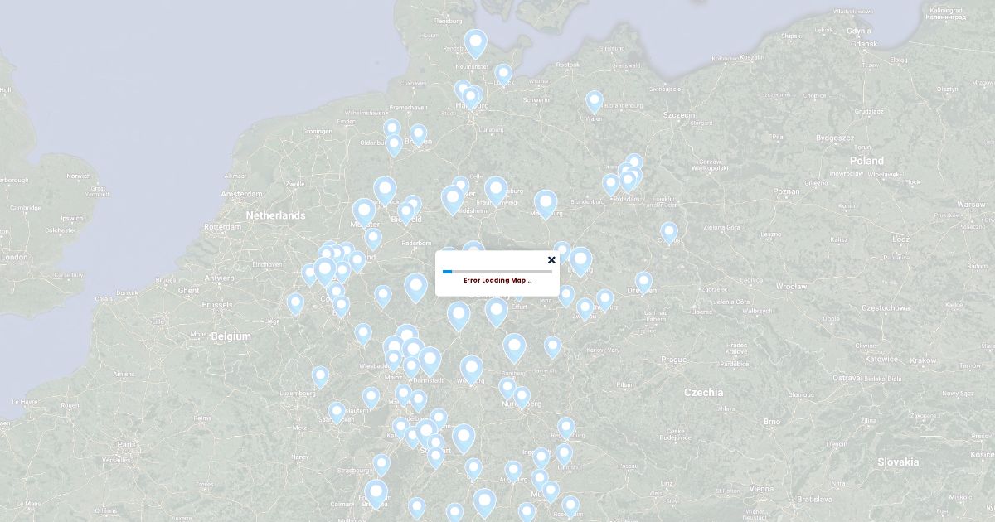Select the map pin at Zwickau
This screenshot has height=522, width=995.
coord(585,309)
